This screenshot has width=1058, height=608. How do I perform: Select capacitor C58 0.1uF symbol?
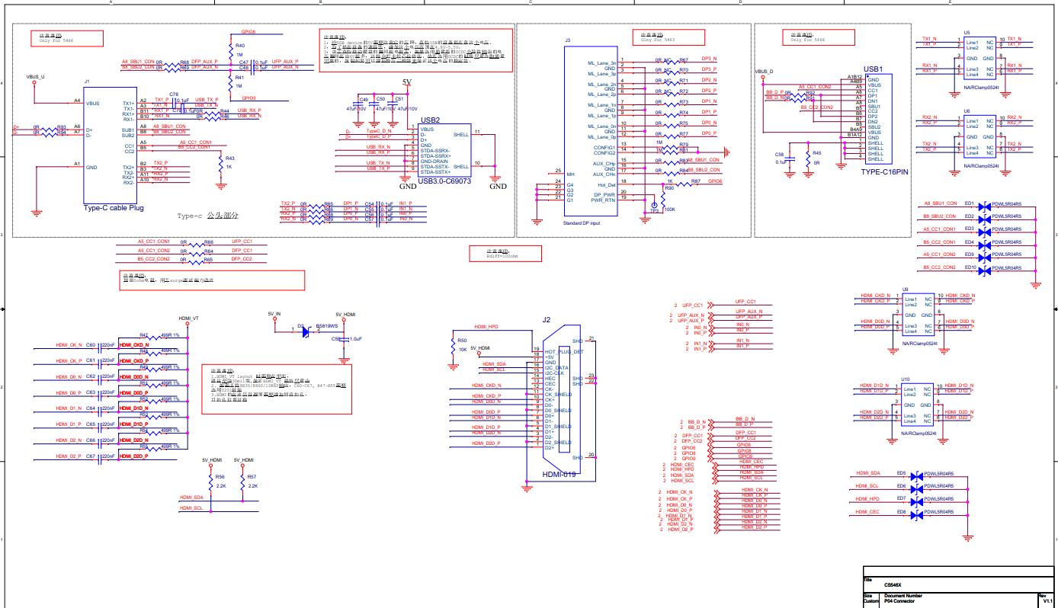tap(790, 158)
